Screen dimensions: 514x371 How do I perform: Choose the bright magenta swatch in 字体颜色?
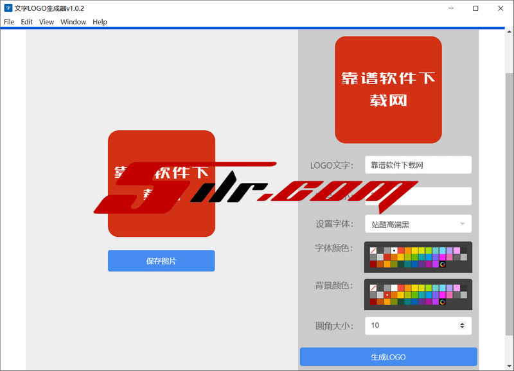[443, 257]
